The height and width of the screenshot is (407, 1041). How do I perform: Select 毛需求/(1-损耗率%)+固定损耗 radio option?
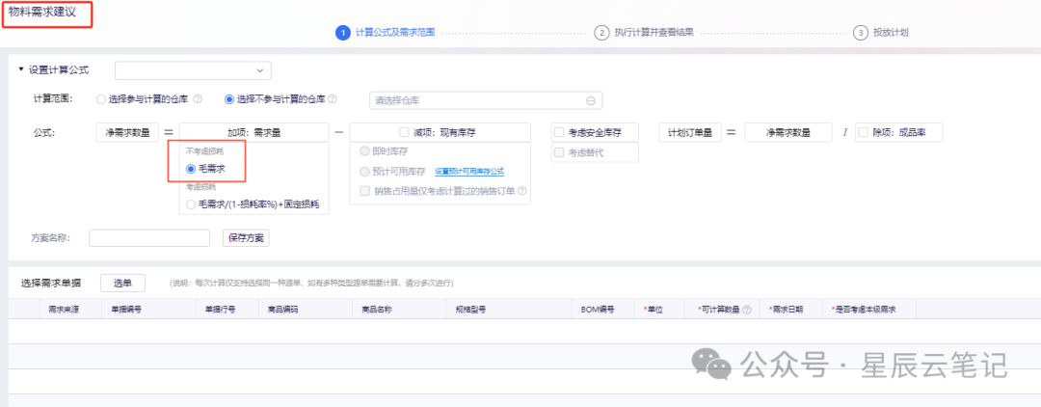pyautogui.click(x=191, y=203)
